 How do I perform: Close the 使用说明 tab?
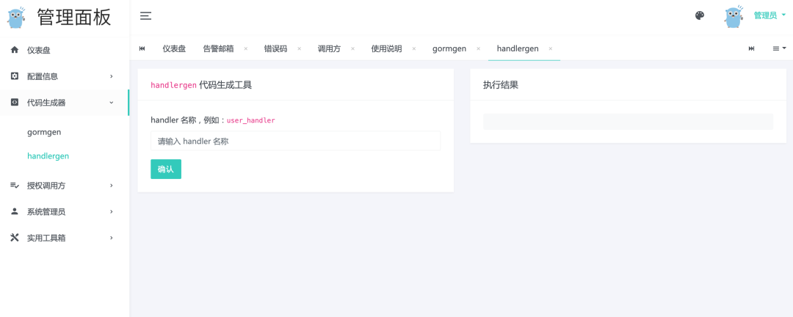tap(413, 48)
